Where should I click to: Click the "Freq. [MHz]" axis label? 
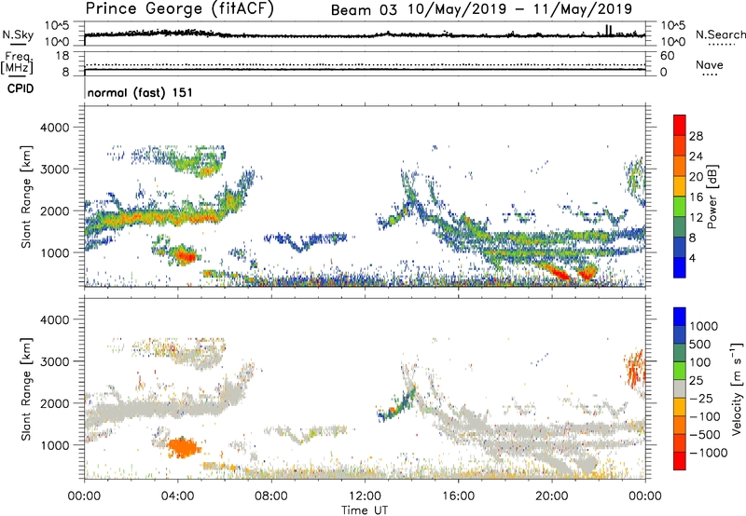pos(17,63)
